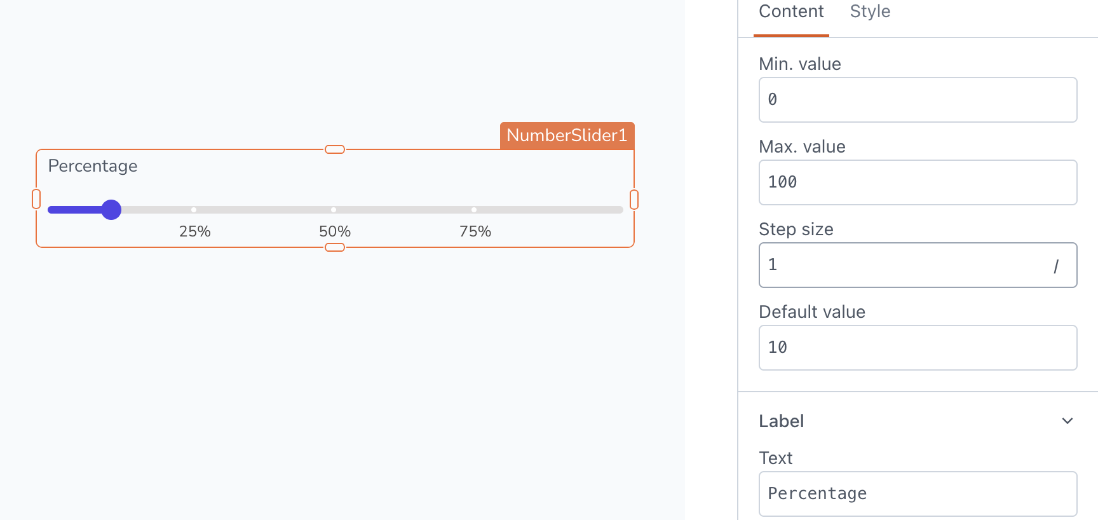This screenshot has height=520, width=1098.
Task: Click into the Max. value field
Action: pos(918,182)
